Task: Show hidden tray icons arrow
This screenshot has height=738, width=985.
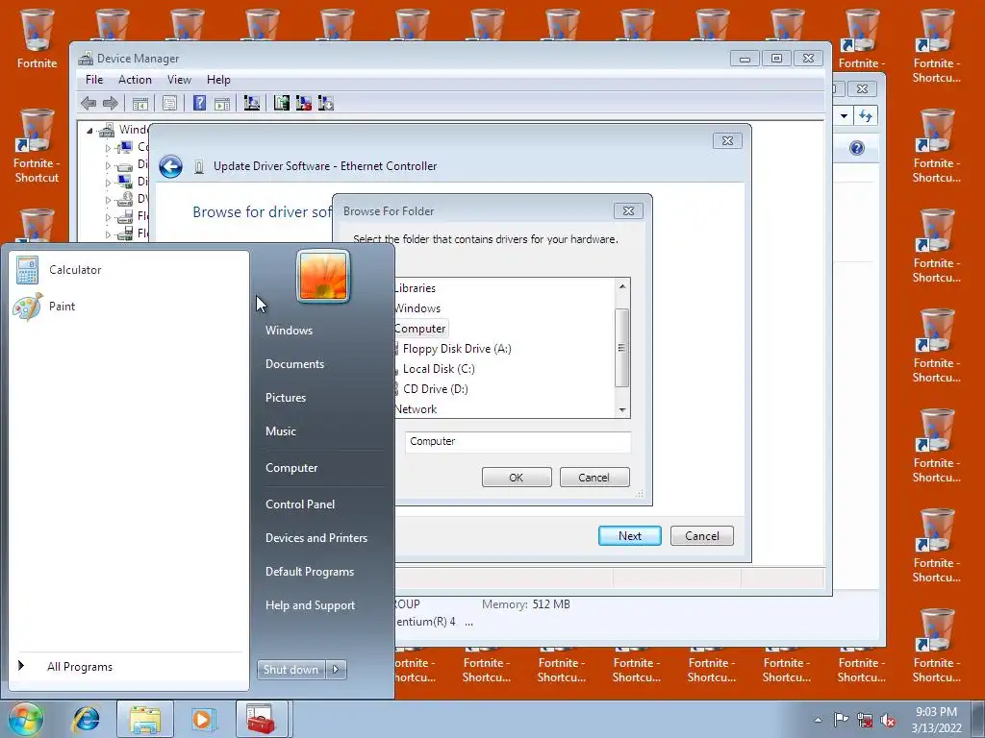Action: coord(818,720)
